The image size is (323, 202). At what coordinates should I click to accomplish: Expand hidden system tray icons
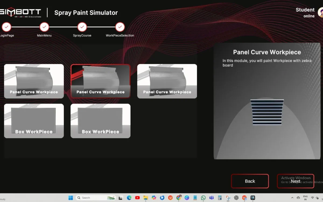[x=292, y=197]
